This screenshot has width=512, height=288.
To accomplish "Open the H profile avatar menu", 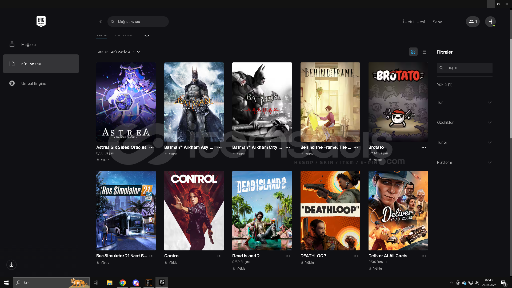I will 490,22.
